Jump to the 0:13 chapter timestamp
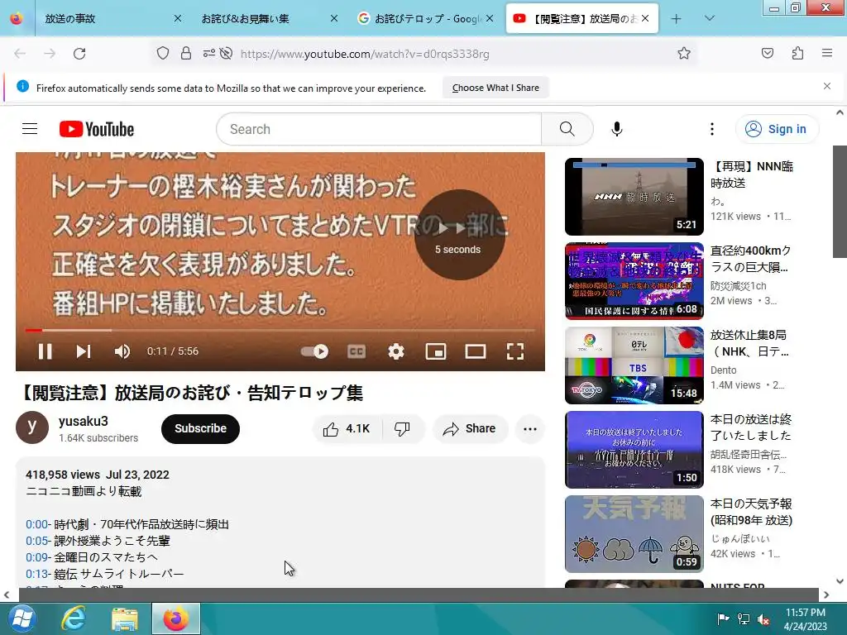This screenshot has height=635, width=847. (x=36, y=574)
